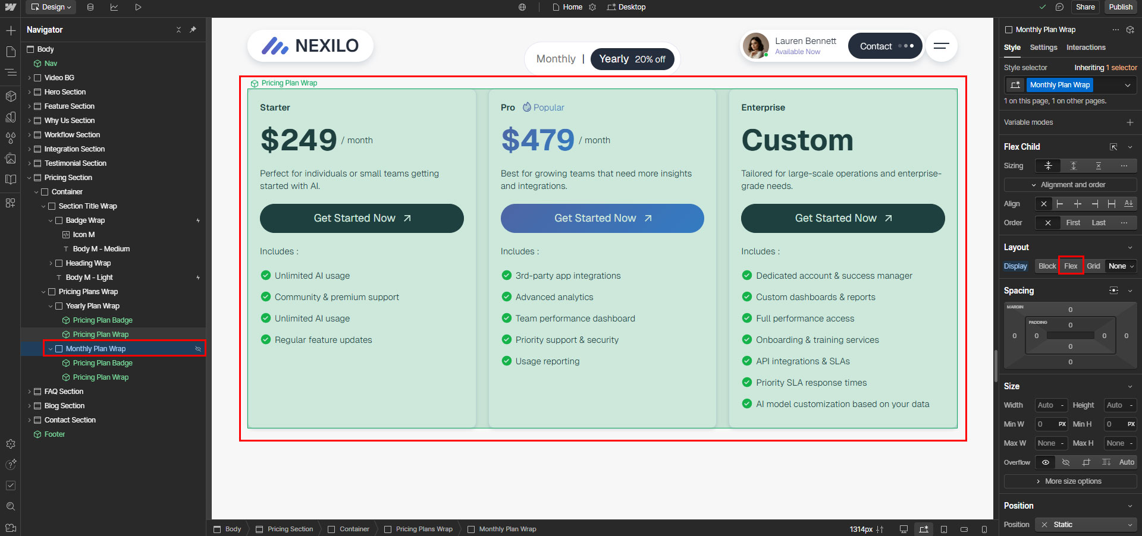Select Container in the breadcrumb bar
Screen dimensions: 1142x536
pyautogui.click(x=348, y=529)
